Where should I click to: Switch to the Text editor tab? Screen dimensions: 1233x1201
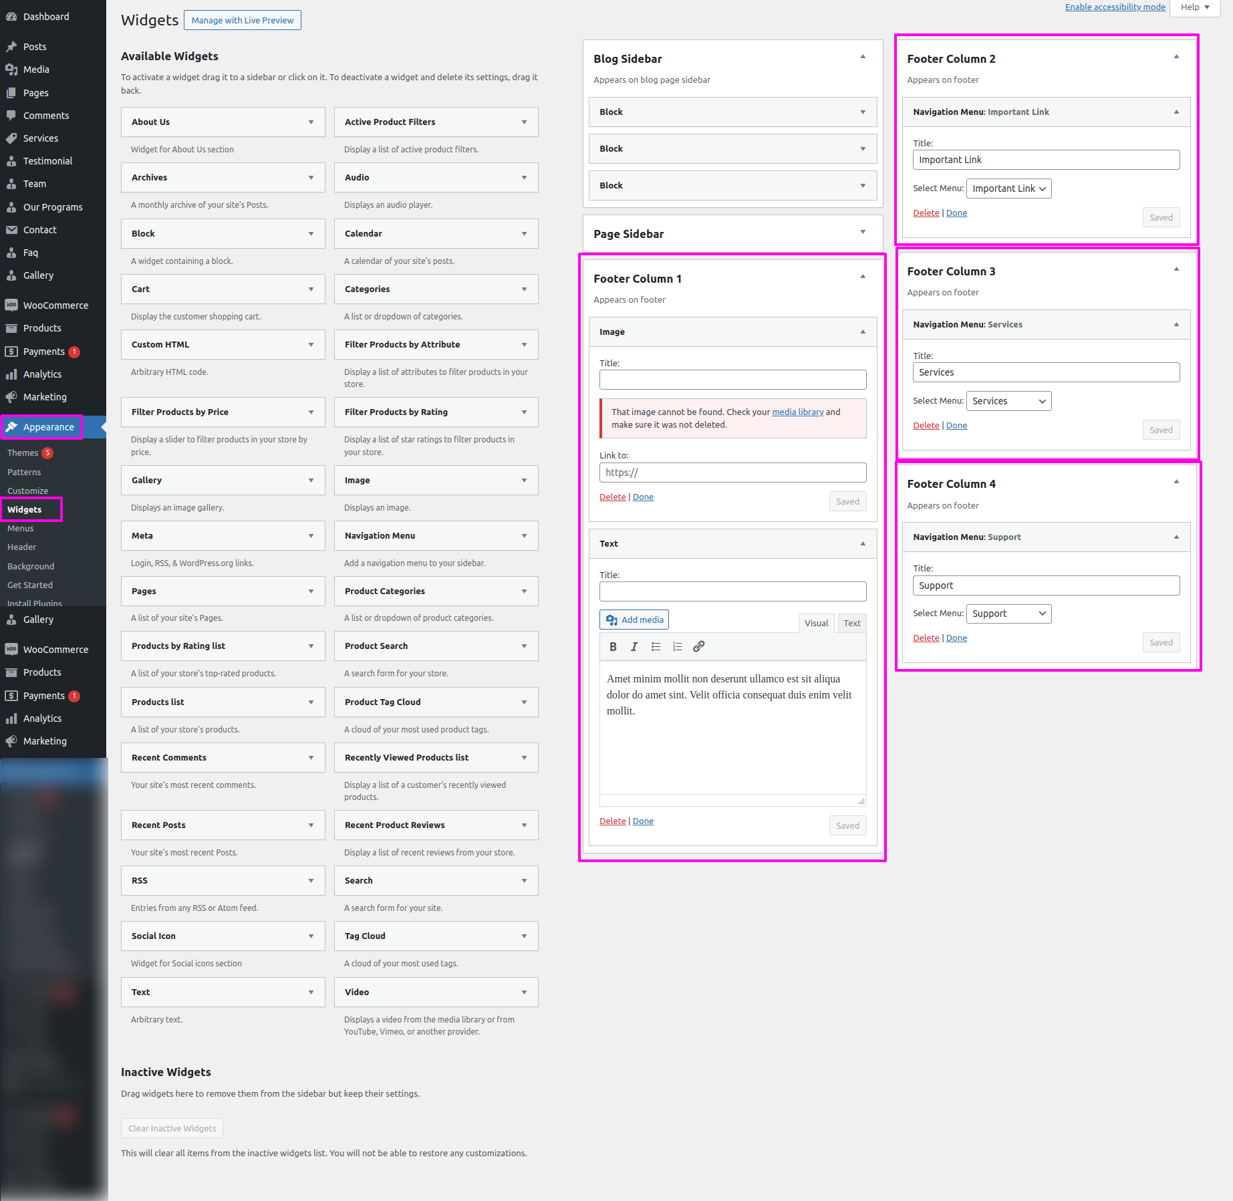coord(851,623)
